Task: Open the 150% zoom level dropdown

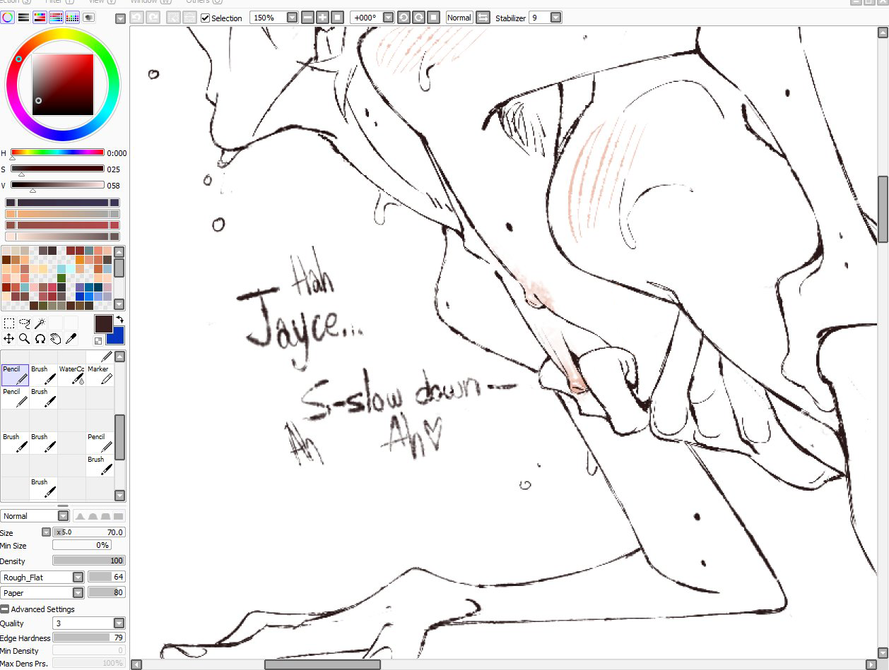Action: (x=292, y=18)
